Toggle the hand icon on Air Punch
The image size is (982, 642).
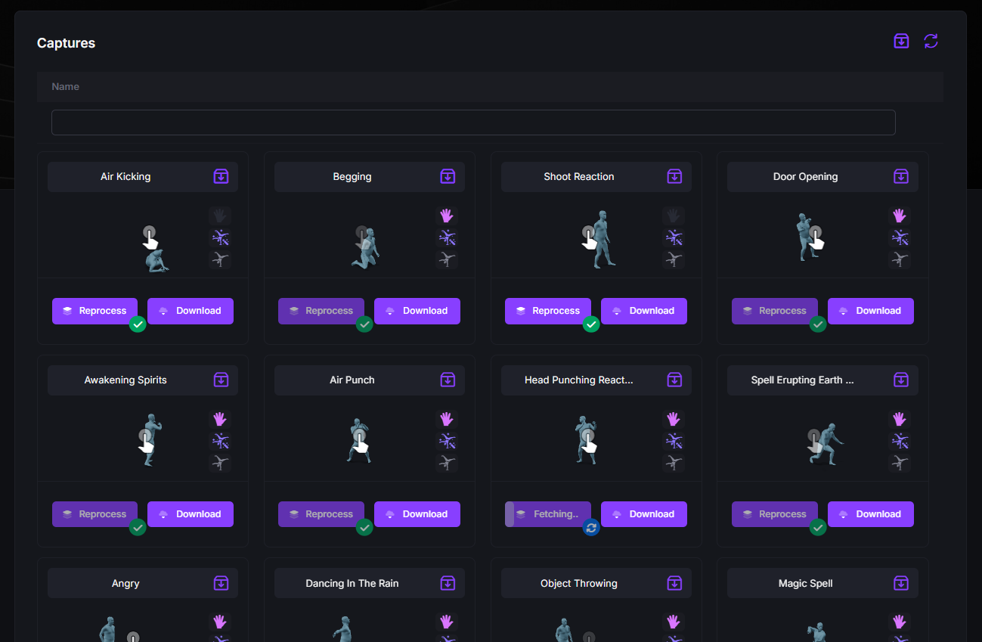(x=447, y=419)
